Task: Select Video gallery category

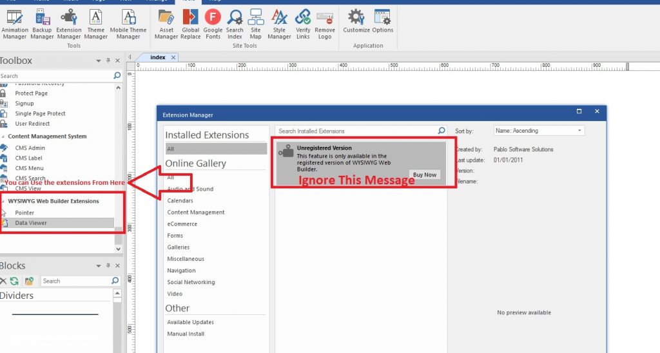Action: [175, 294]
